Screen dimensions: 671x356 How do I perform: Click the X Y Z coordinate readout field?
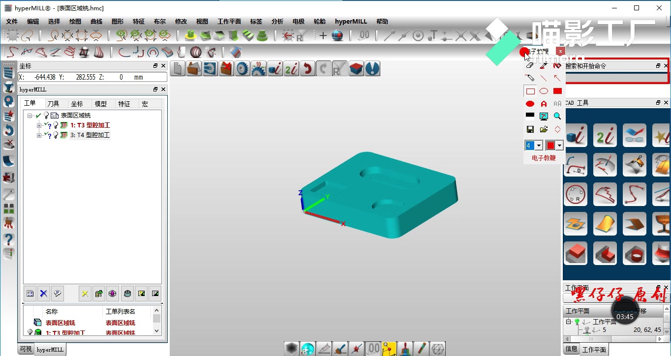[92, 77]
